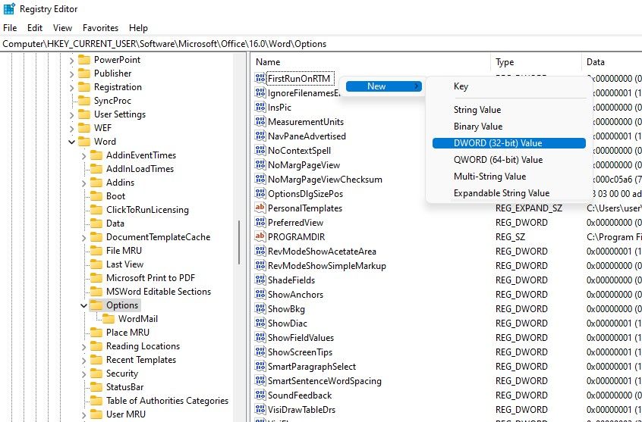The image size is (642, 422).
Task: Click the PreferredView value icon
Action: (x=260, y=222)
